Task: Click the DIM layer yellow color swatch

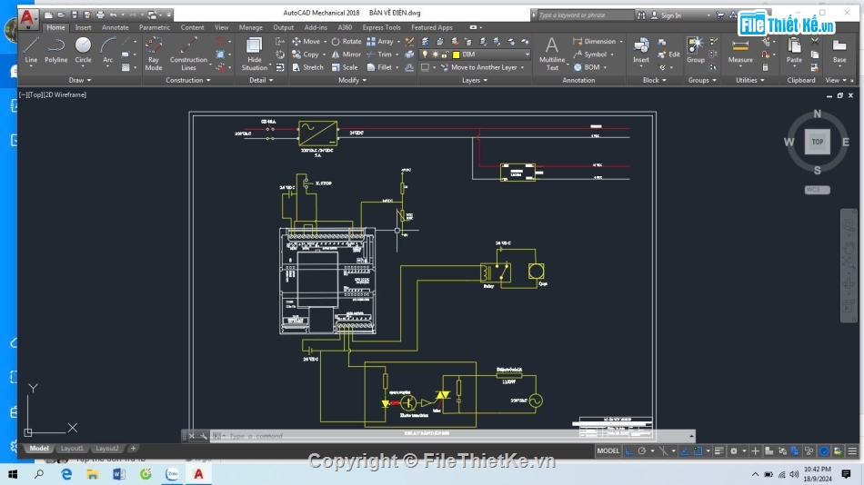Action: [x=457, y=54]
